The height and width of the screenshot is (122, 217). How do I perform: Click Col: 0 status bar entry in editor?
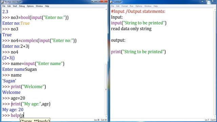(213, 120)
